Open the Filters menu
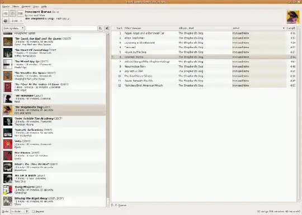Viewport: 302px width, 215px height. click(16, 7)
